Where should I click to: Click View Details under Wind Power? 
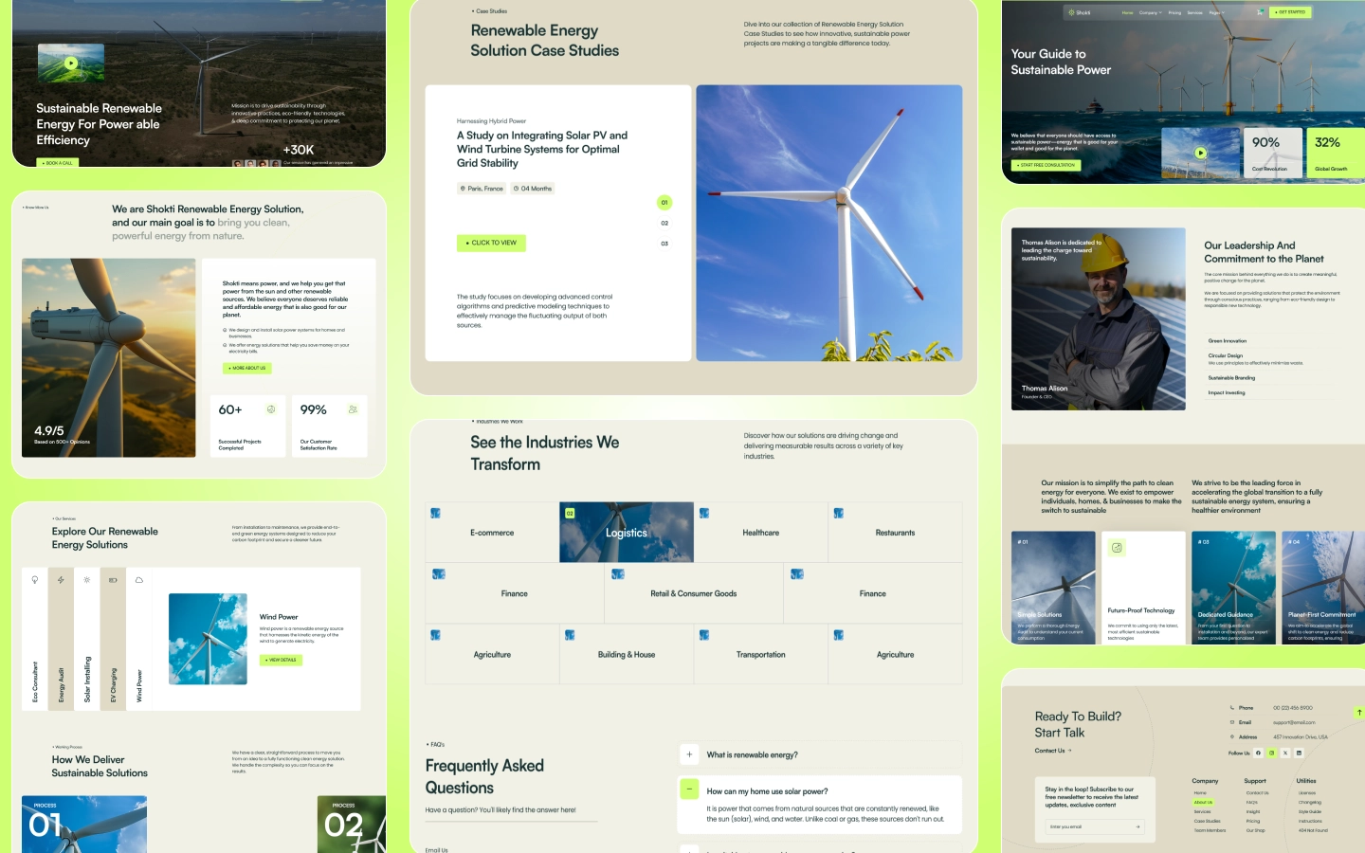pos(281,660)
